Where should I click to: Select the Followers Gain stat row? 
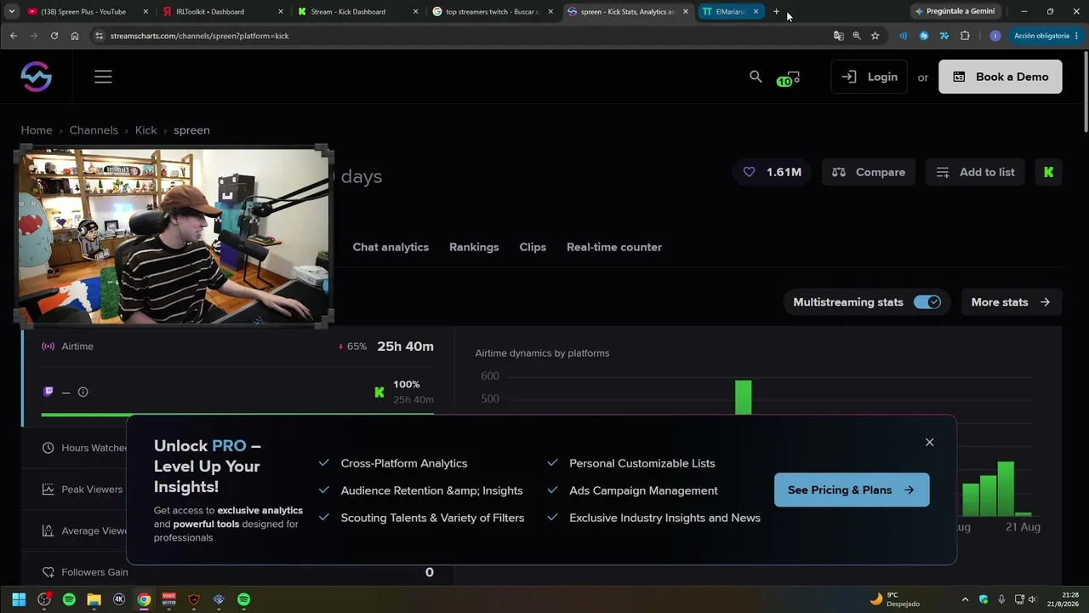click(x=237, y=572)
